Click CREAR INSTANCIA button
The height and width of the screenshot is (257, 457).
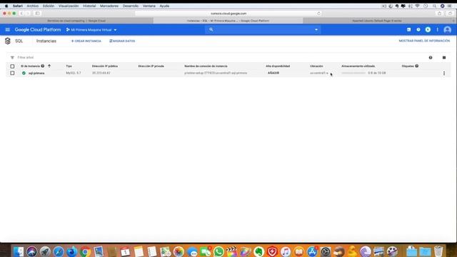[86, 41]
